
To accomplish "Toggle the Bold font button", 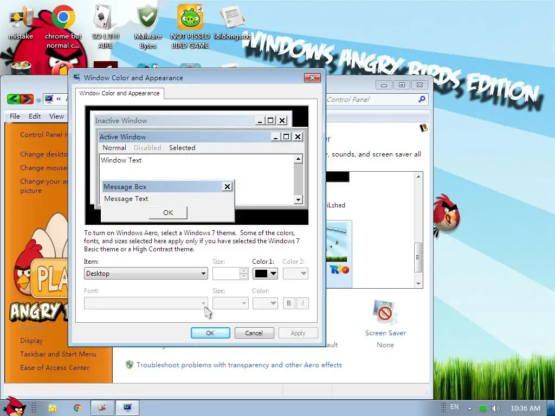I will click(289, 303).
